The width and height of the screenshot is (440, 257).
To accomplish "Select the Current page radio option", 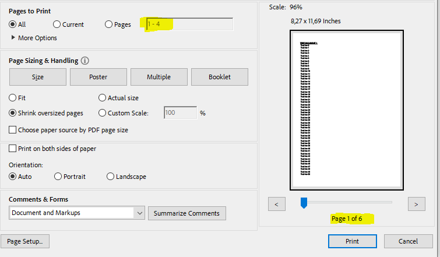I will coord(57,24).
